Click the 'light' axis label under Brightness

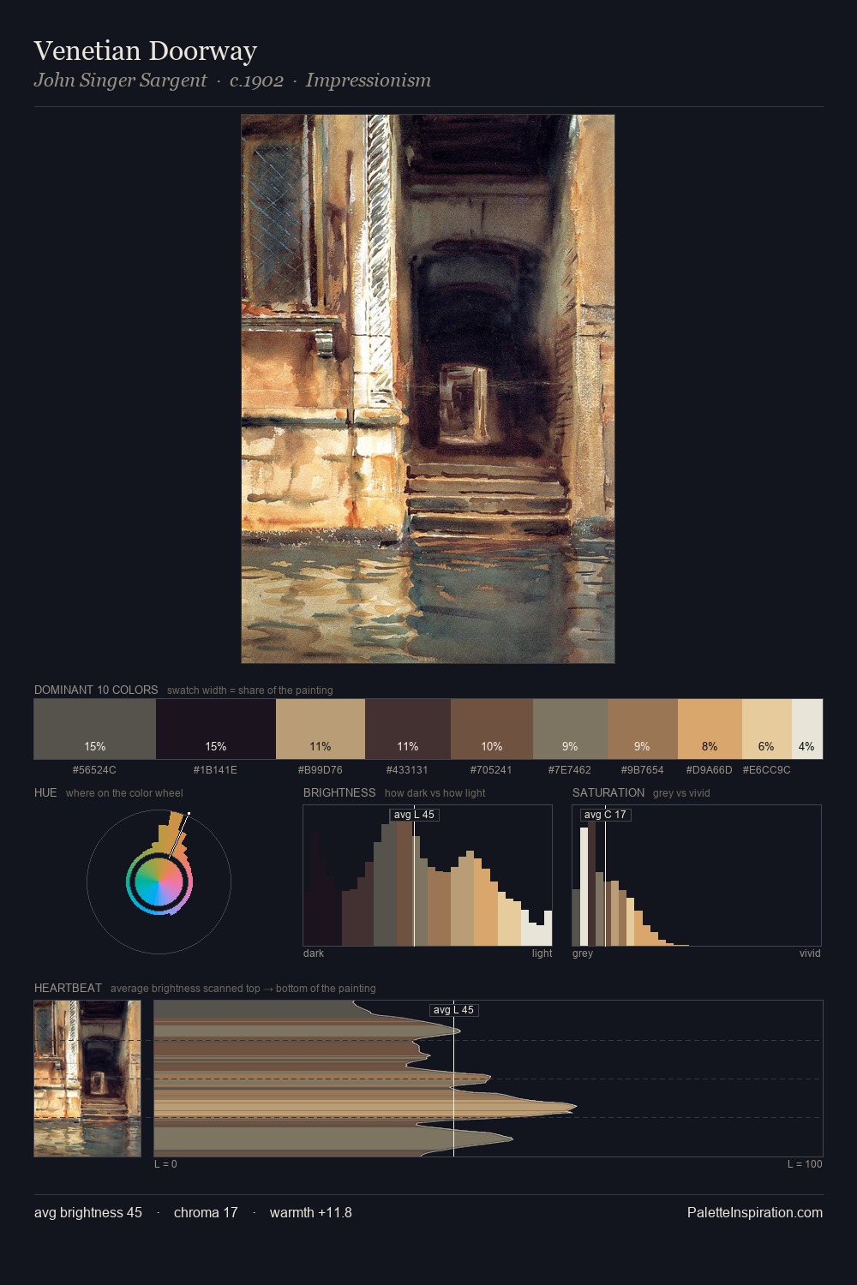542,953
